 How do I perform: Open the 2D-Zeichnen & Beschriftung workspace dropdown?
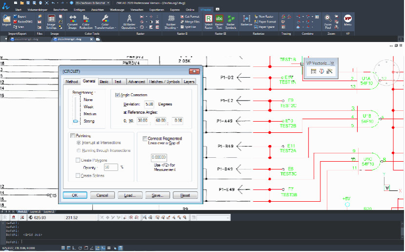tap(108, 3)
